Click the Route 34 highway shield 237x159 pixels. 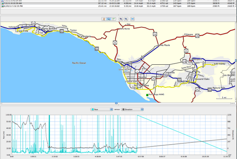point(153,79)
